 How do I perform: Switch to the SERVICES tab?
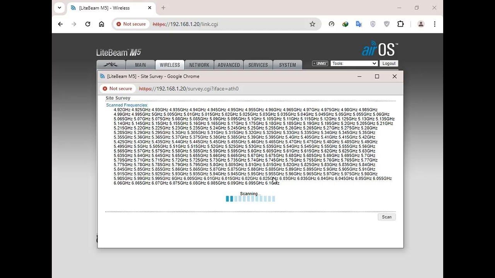click(258, 65)
